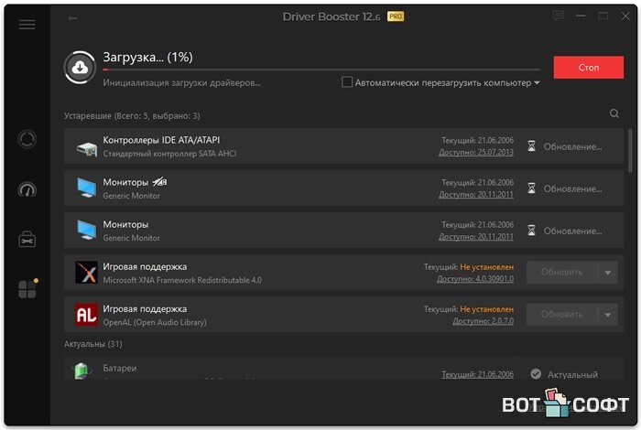Expand the auto-restart options dropdown arrow

pyautogui.click(x=537, y=83)
